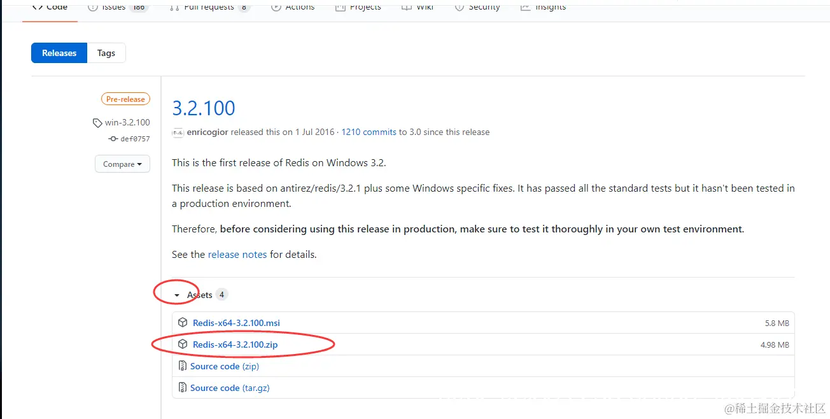The image size is (830, 419).
Task: Click the 186 issues counter
Action: coord(139,6)
